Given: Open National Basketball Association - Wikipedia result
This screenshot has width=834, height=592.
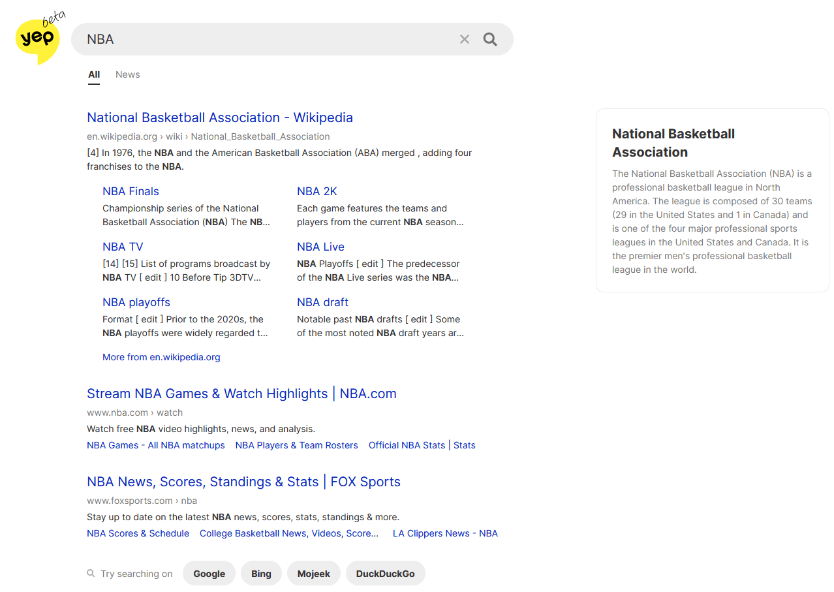Looking at the screenshot, I should (x=220, y=117).
